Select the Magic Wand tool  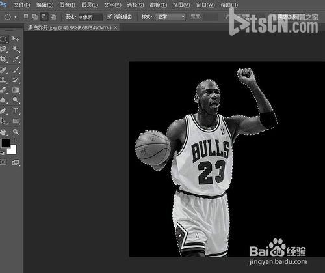[16, 50]
